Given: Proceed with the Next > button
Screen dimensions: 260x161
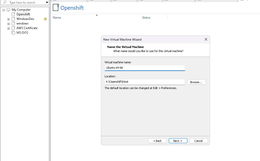Looking at the screenshot, I should click(x=178, y=141).
